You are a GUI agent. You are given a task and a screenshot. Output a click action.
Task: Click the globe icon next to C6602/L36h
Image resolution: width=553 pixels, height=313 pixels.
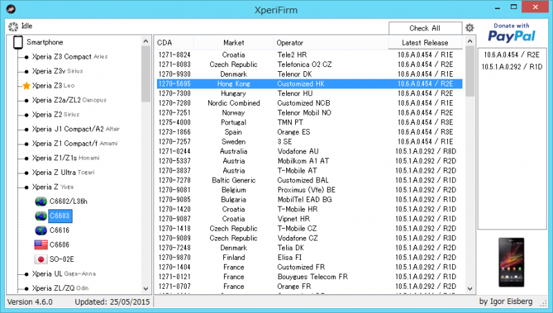click(x=41, y=201)
